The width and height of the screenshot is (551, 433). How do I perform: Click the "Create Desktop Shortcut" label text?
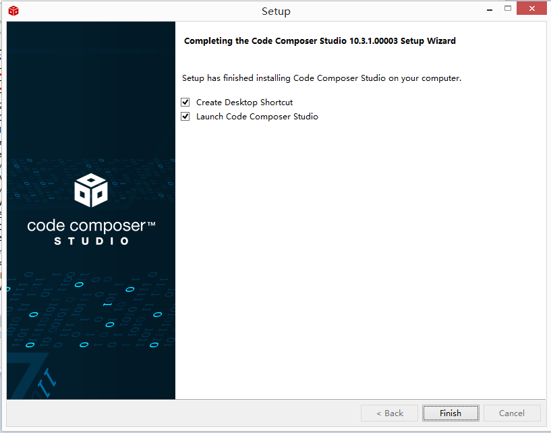[244, 103]
